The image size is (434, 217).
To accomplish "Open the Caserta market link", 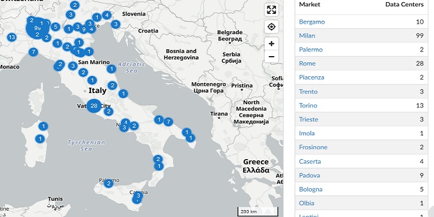I will (x=310, y=161).
